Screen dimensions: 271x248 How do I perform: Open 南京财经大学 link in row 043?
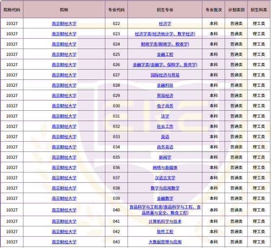pyautogui.click(x=64, y=242)
